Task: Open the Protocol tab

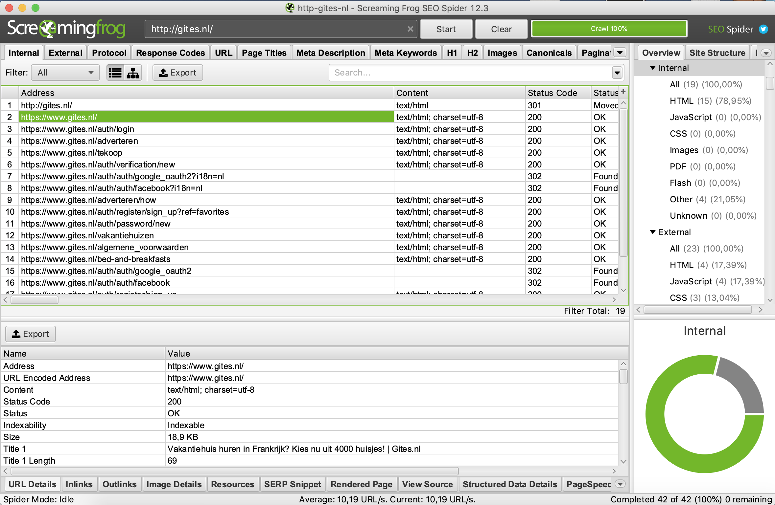Action: coord(109,53)
